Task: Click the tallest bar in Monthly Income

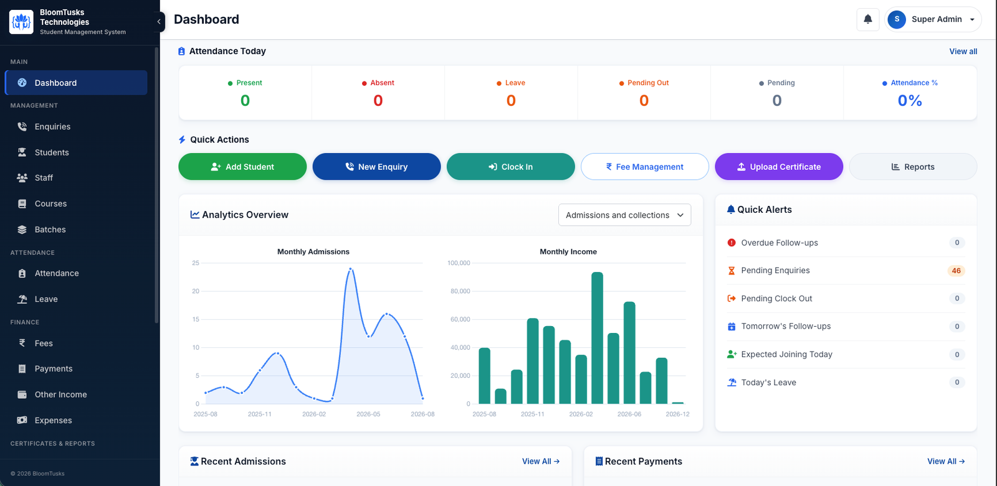Action: 597,338
